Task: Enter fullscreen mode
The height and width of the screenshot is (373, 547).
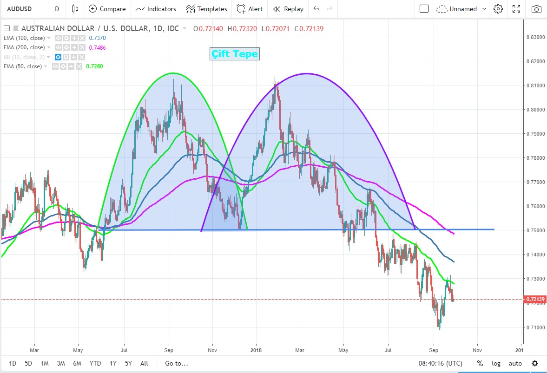Action: pos(516,9)
